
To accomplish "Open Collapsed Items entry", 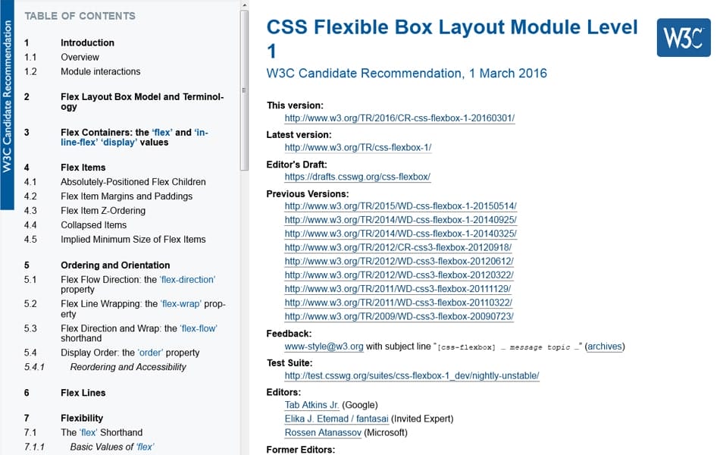I will tap(94, 224).
